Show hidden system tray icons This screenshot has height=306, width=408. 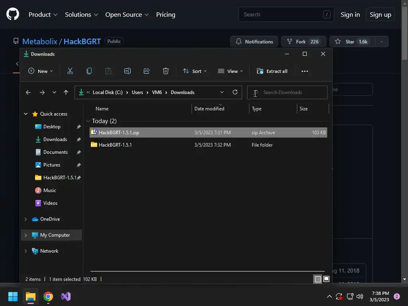pos(329,296)
